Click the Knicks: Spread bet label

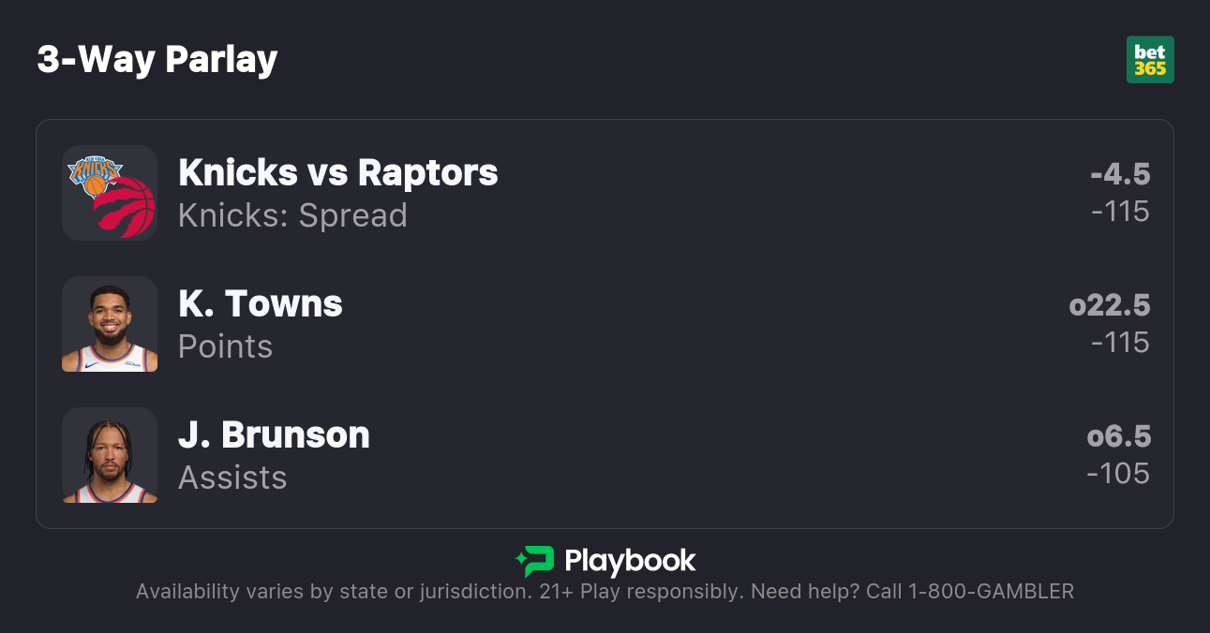point(292,215)
